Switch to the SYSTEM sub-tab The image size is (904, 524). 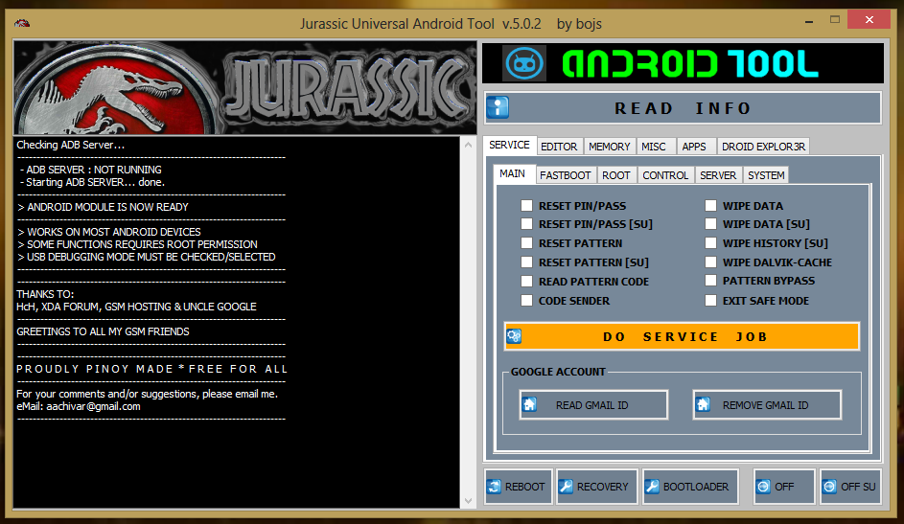766,175
